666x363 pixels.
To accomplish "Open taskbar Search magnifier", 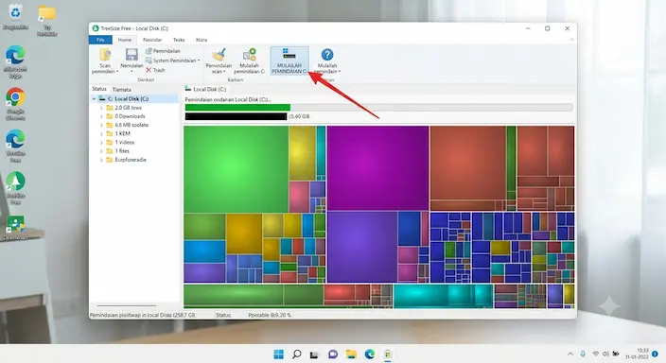I will (x=297, y=354).
